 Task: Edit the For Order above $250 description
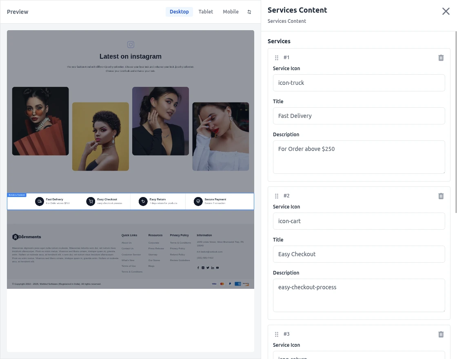[x=359, y=157]
